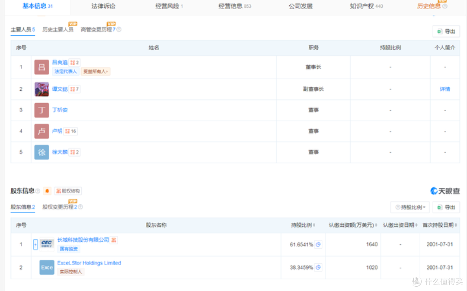Select the 高管变更历程 sub-tab
Viewport: 467px width, 291px height.
pos(98,29)
